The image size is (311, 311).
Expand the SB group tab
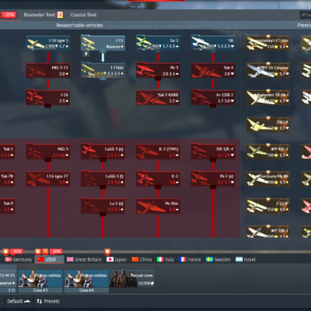(x=213, y=51)
